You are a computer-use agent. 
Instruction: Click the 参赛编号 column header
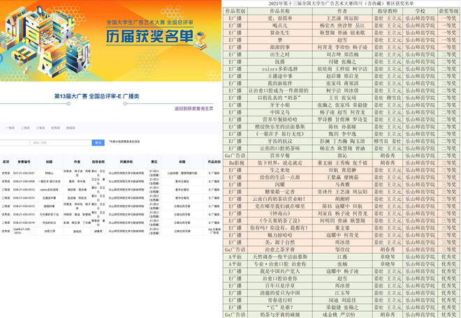[24, 162]
